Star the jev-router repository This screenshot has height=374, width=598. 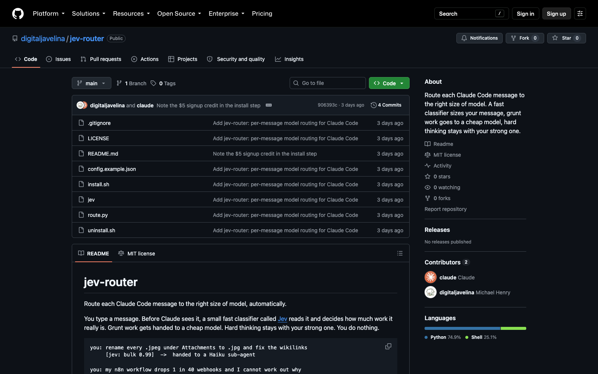[x=567, y=38]
